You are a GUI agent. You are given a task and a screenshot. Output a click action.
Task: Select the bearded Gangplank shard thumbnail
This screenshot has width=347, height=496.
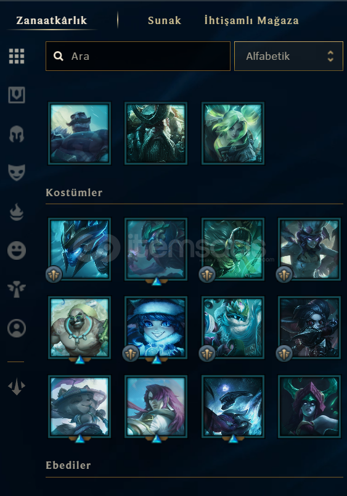(x=156, y=133)
